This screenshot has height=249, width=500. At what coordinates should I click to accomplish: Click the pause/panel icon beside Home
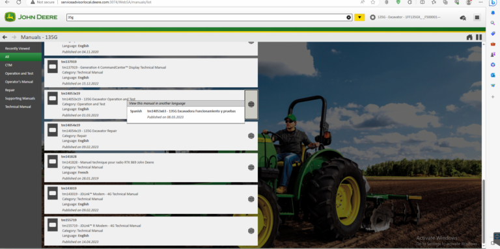(x=479, y=37)
